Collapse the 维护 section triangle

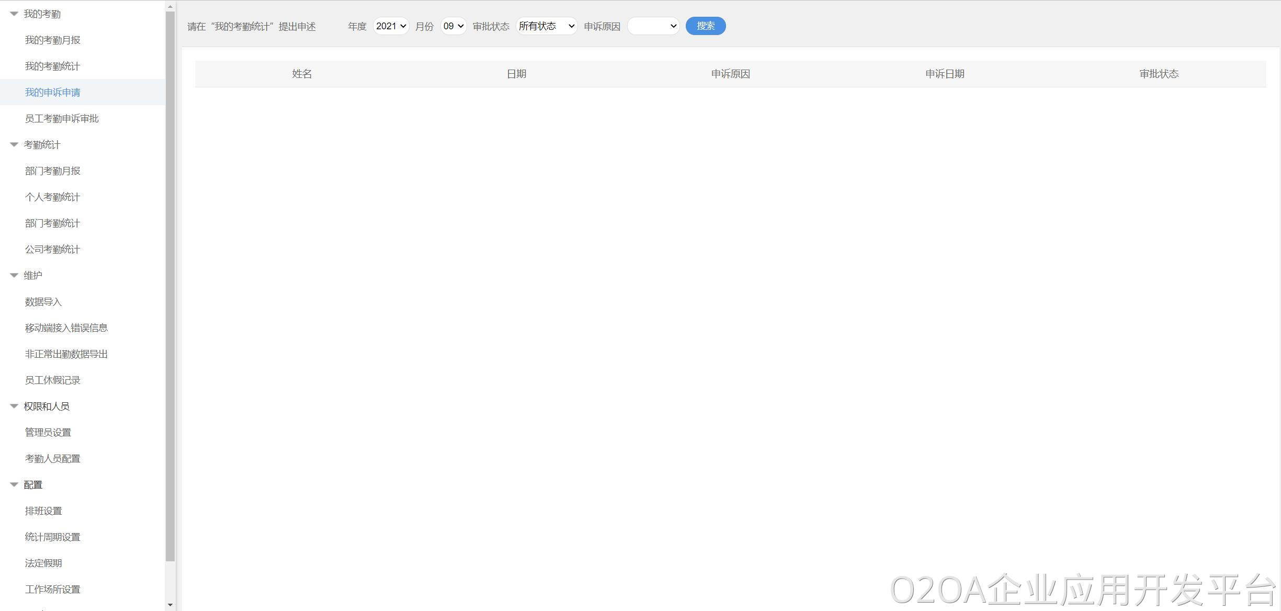[x=14, y=276]
